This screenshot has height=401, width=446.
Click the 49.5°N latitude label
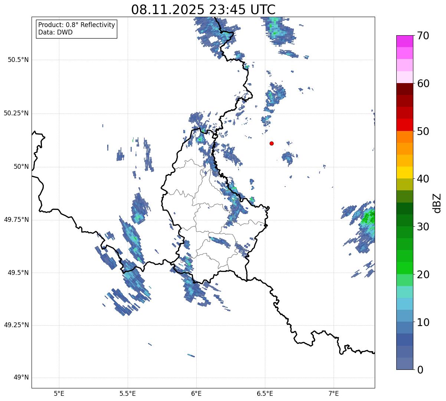pos(18,273)
